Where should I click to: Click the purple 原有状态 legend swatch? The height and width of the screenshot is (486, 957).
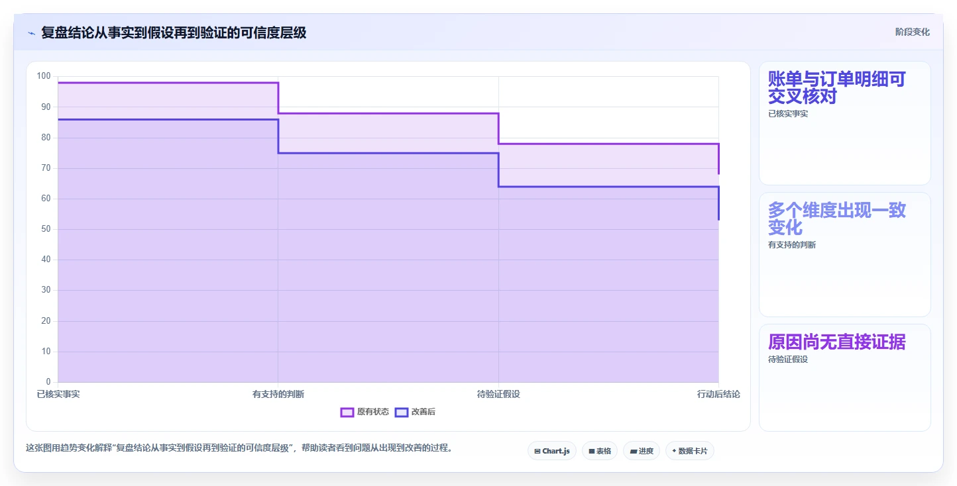point(347,412)
